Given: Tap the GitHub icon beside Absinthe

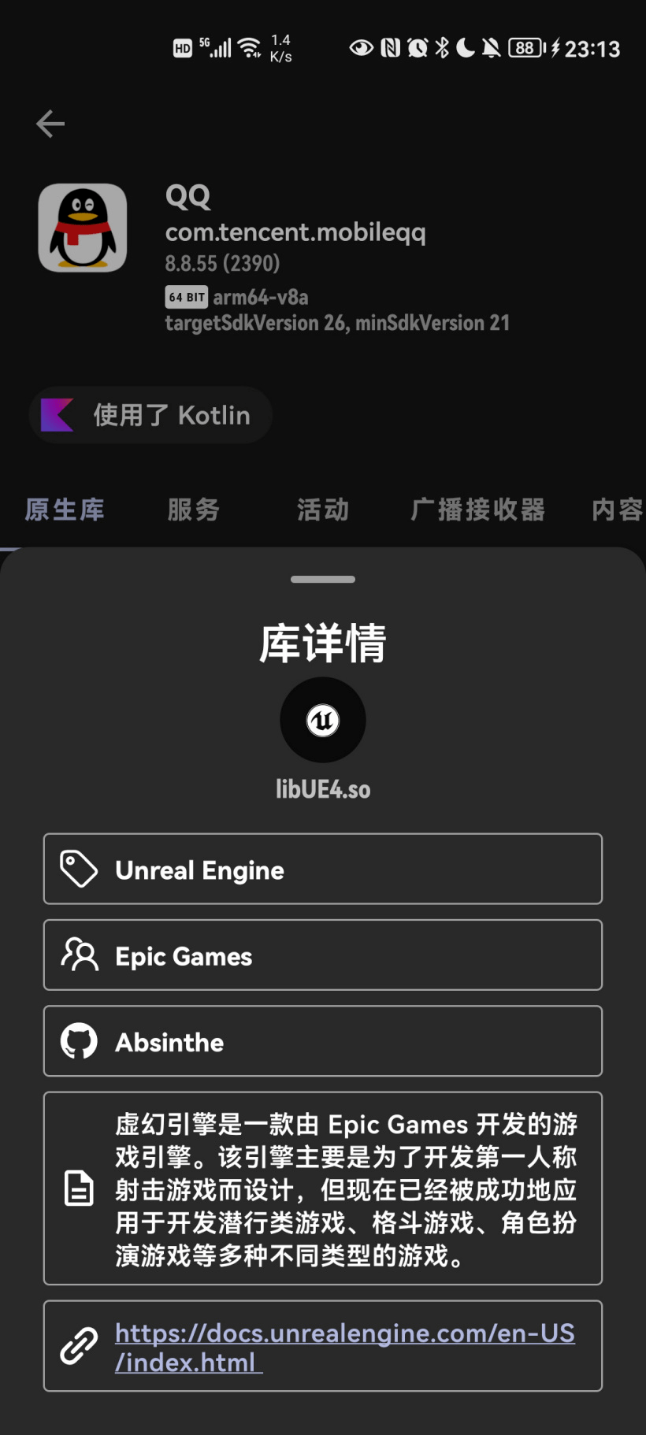Looking at the screenshot, I should [80, 1041].
